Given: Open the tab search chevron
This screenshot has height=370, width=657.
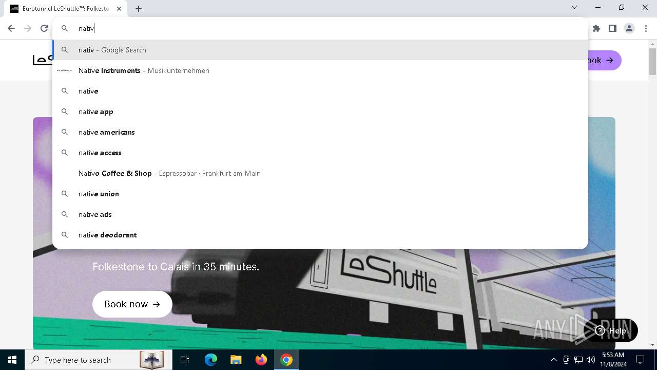Looking at the screenshot, I should coord(574,8).
